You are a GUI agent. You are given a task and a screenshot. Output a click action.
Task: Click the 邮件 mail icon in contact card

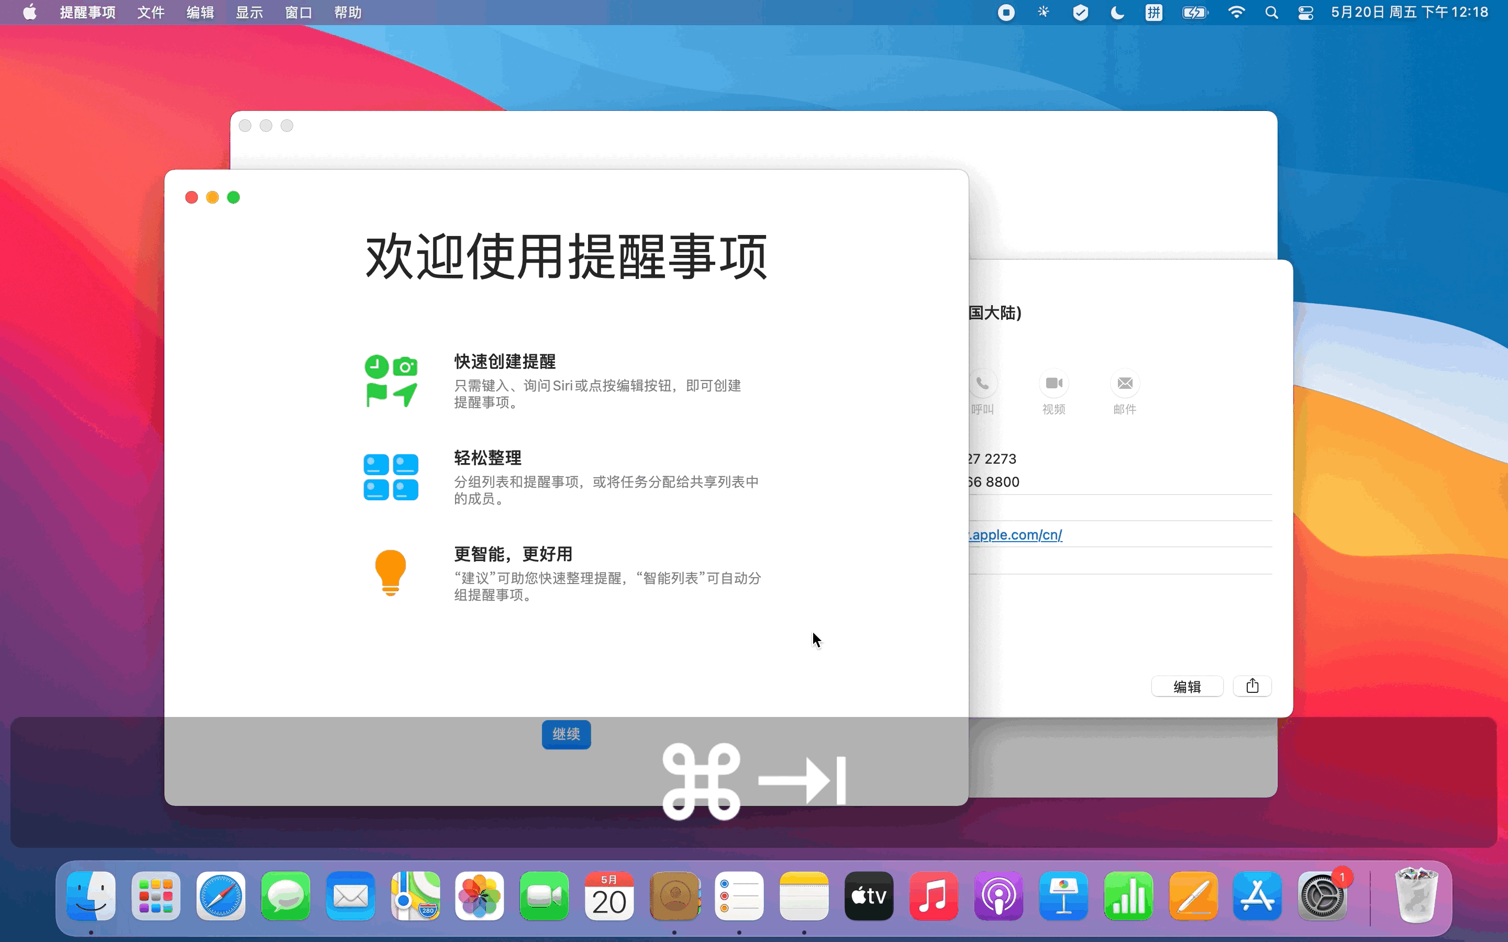1125,383
